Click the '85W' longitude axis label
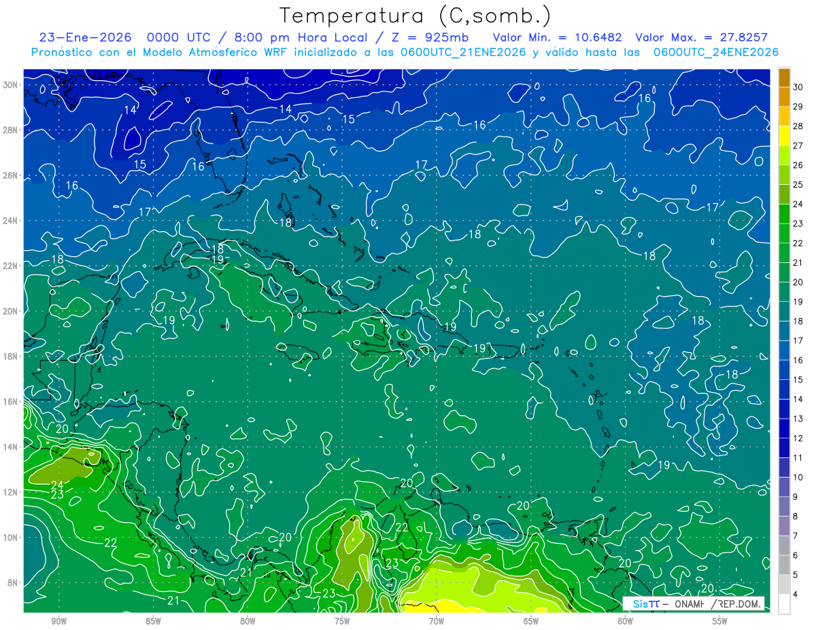Screen dimensions: 816x630 tap(153, 621)
